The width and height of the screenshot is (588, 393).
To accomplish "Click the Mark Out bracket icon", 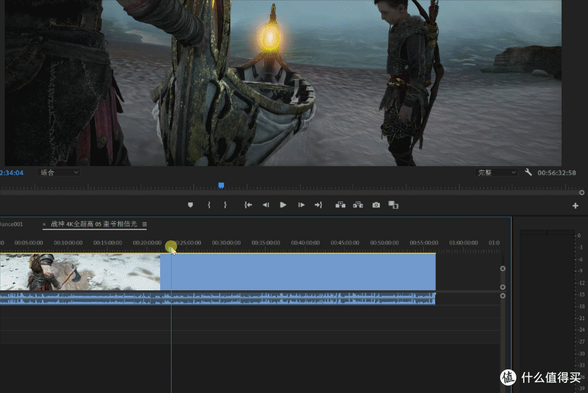I will click(225, 205).
